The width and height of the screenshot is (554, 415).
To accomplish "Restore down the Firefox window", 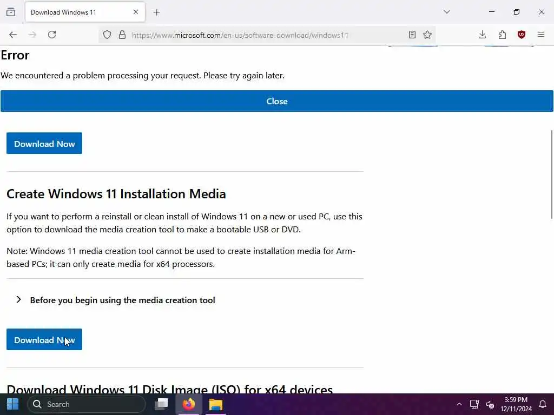I will pyautogui.click(x=517, y=12).
